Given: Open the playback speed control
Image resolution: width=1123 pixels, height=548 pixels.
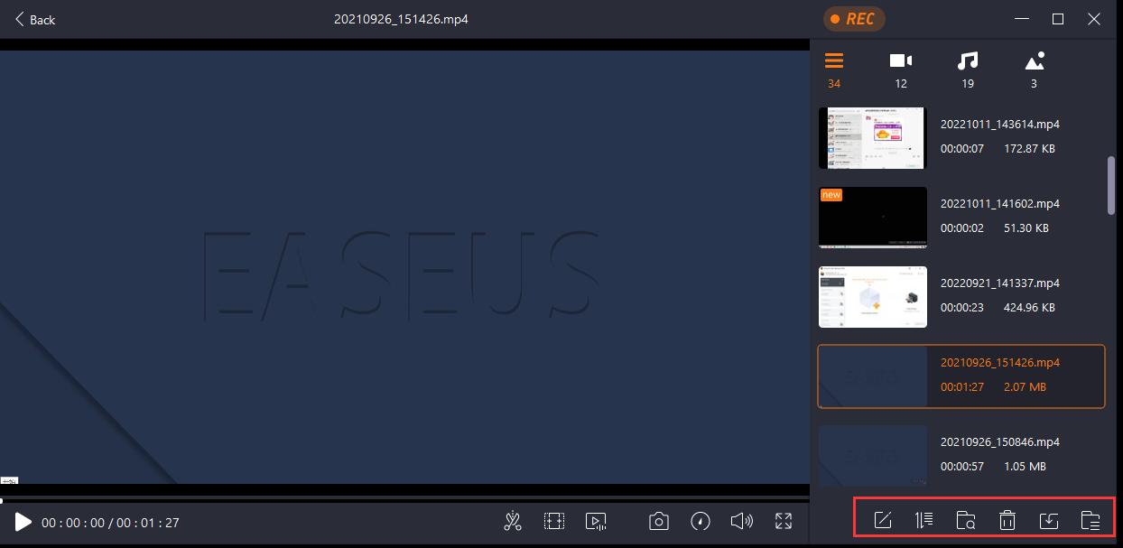Looking at the screenshot, I should coord(701,521).
